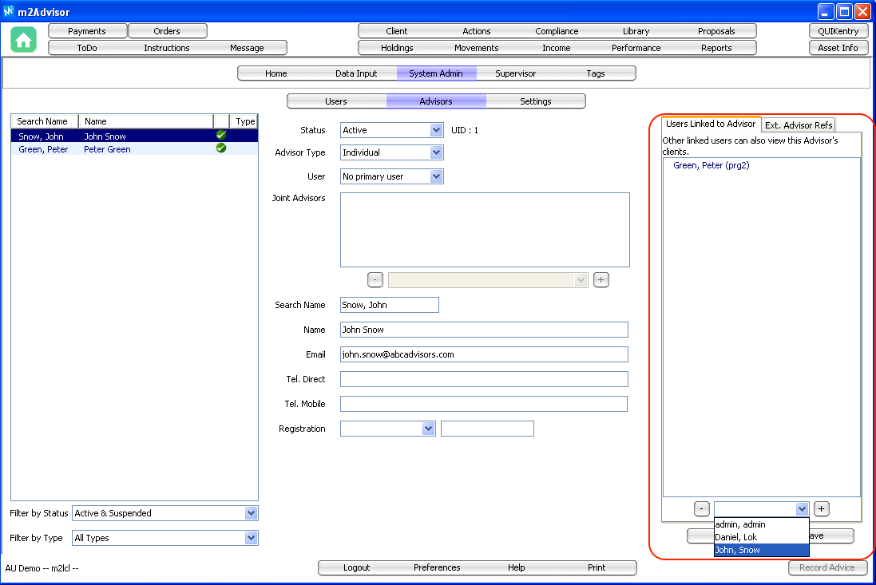Click into the Email input field

click(x=484, y=354)
